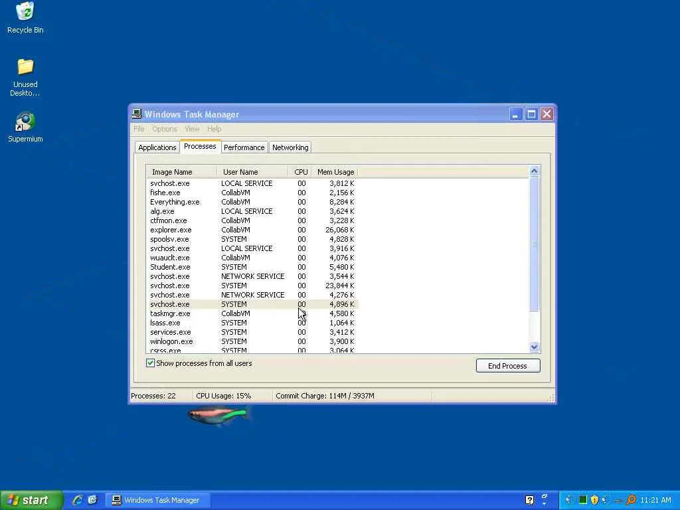680x510 pixels.
Task: Toggle Show processes from all users
Action: pos(150,363)
